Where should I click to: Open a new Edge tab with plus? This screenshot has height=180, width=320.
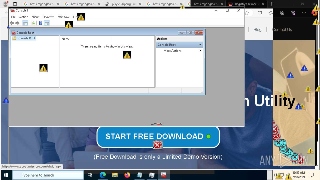pos(271,4)
